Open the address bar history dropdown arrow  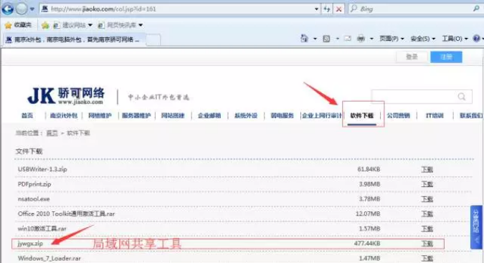click(x=316, y=9)
